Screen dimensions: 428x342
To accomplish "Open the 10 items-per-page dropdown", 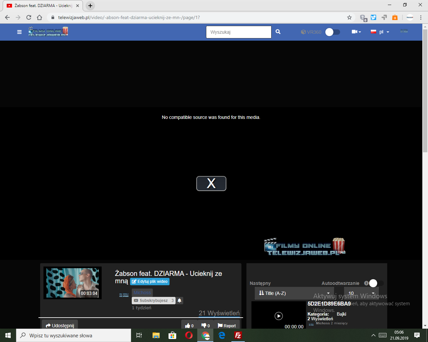I will pos(361,293).
